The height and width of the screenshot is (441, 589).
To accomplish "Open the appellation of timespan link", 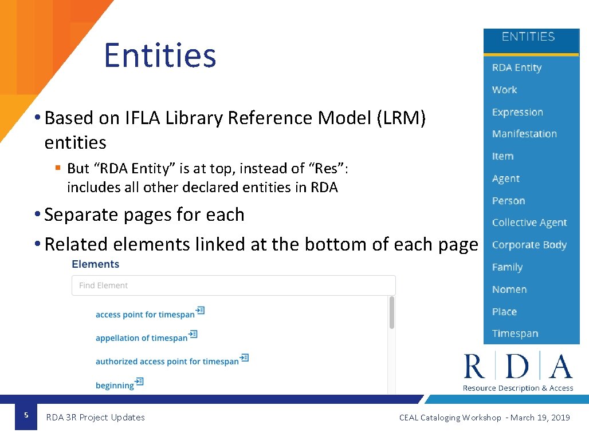I will click(142, 338).
